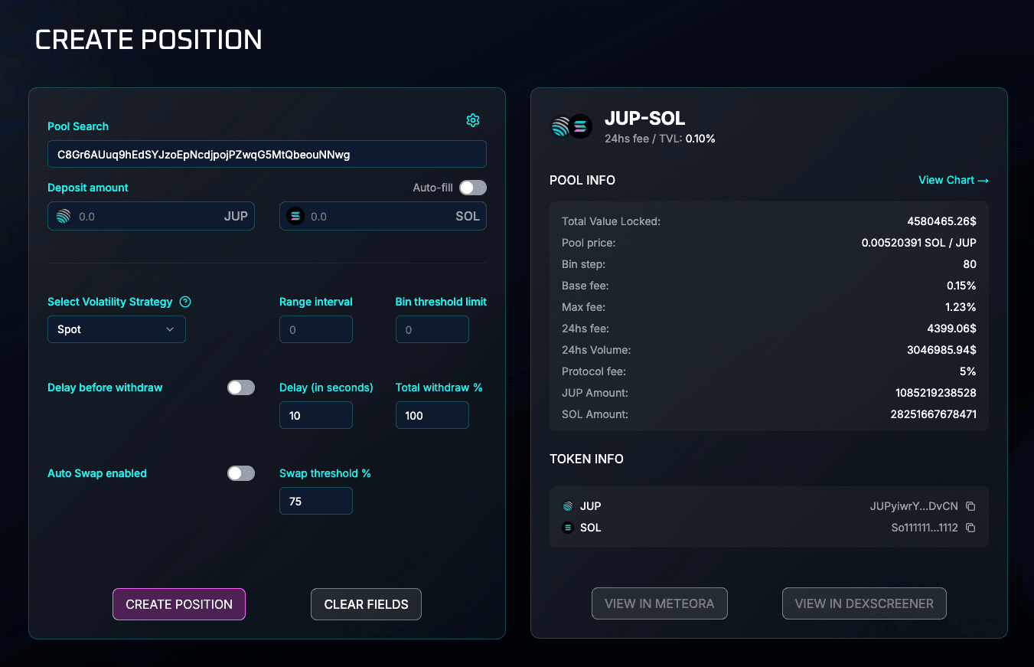Click the SOL deposit amount field

click(383, 216)
